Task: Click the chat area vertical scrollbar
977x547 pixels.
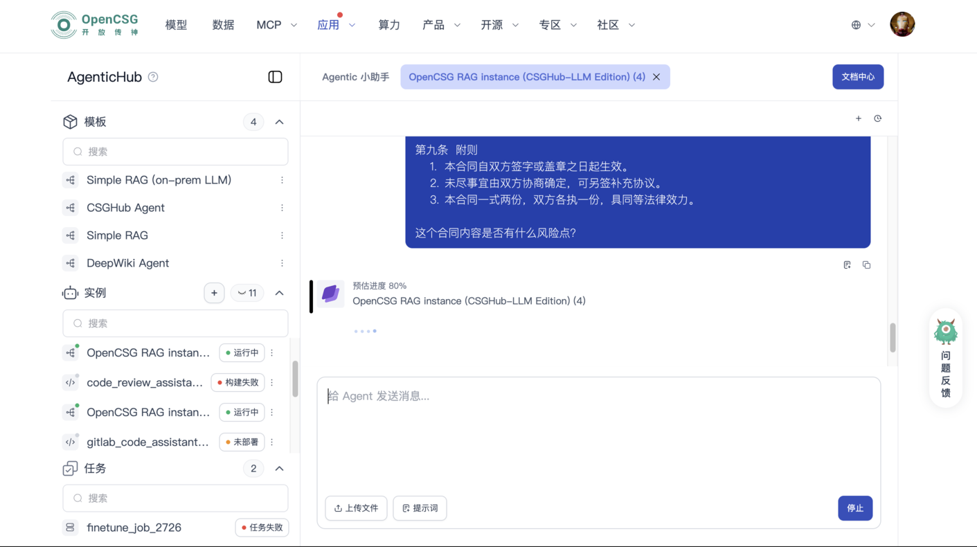Action: tap(892, 338)
